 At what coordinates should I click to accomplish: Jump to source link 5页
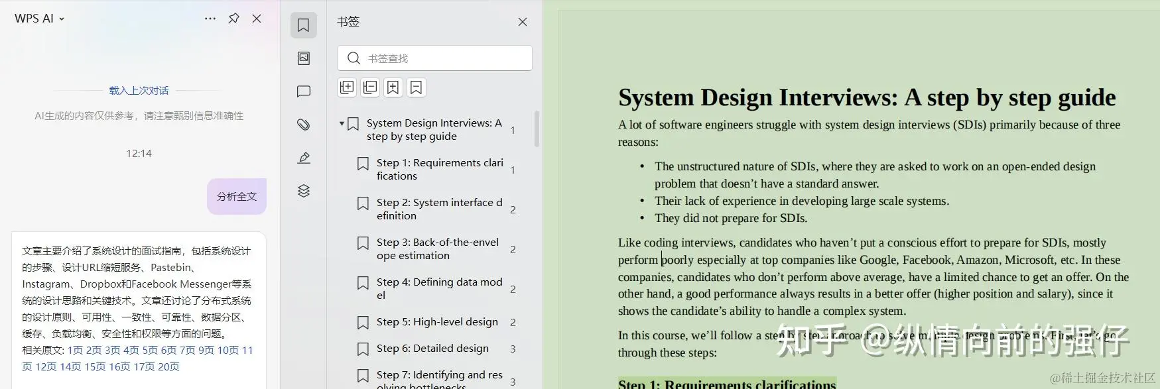click(150, 350)
